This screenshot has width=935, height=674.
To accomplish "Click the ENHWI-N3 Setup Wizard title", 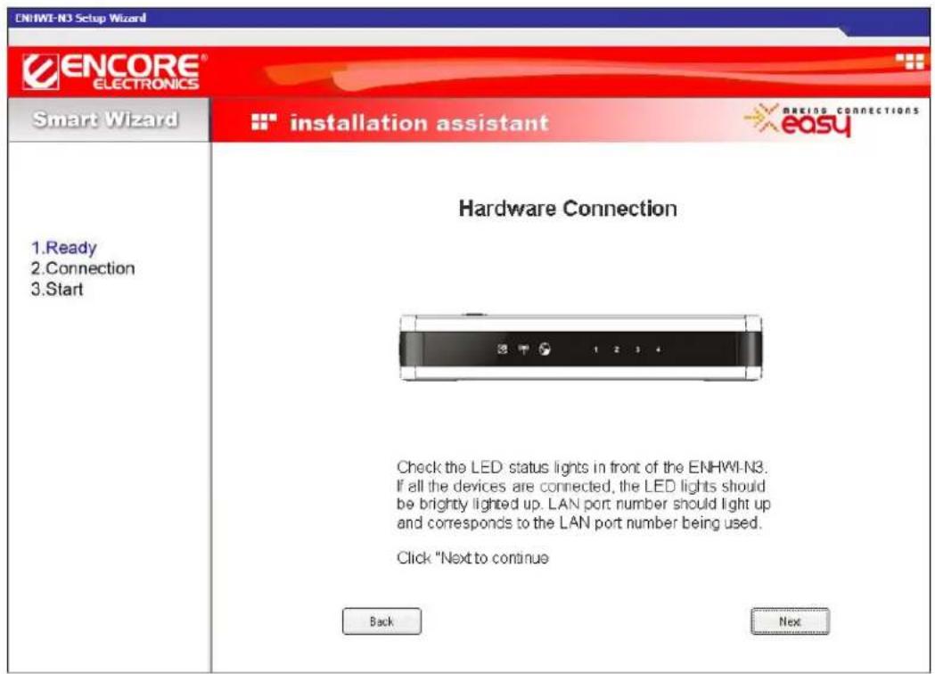I will coord(80,18).
